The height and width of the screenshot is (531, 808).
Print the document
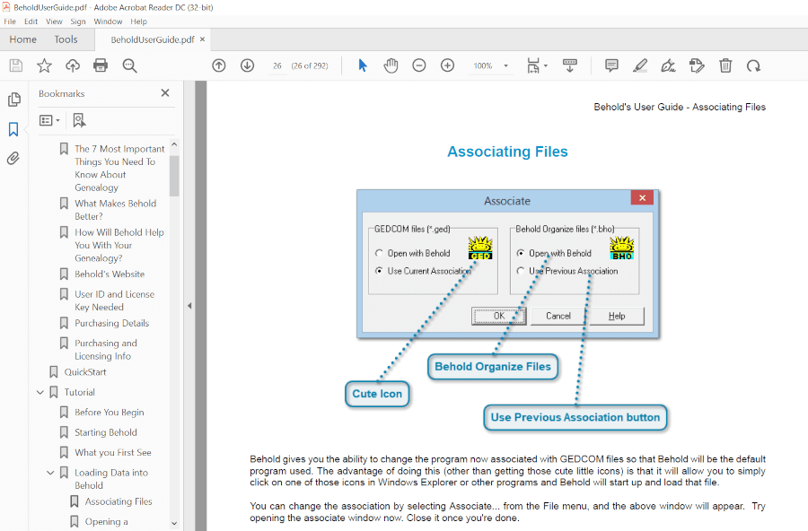click(x=101, y=65)
